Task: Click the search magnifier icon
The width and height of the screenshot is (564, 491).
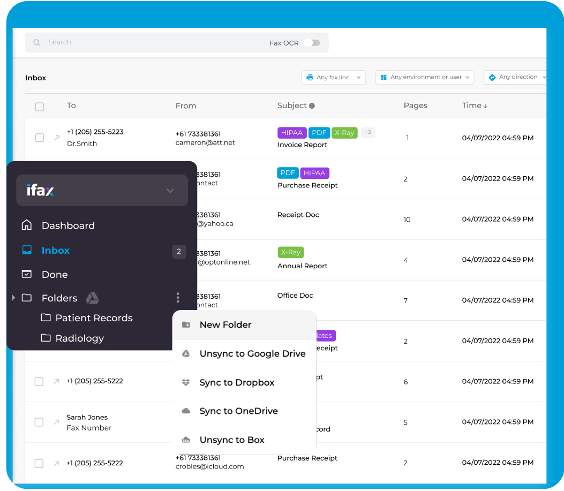Action: tap(37, 43)
